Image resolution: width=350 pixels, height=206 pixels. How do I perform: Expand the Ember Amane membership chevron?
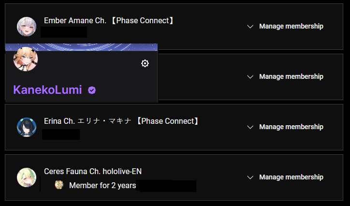(250, 27)
